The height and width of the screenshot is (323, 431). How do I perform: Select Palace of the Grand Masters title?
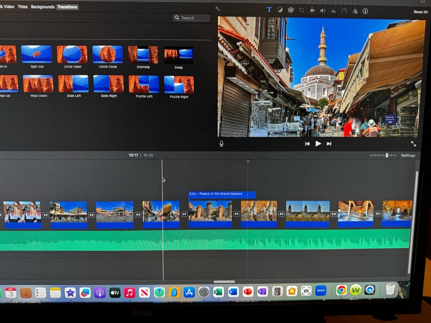[x=222, y=195]
